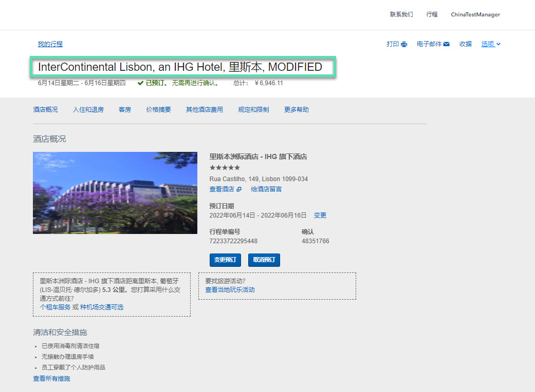
Task: Click the total price ¥6,946.11
Action: (268, 83)
